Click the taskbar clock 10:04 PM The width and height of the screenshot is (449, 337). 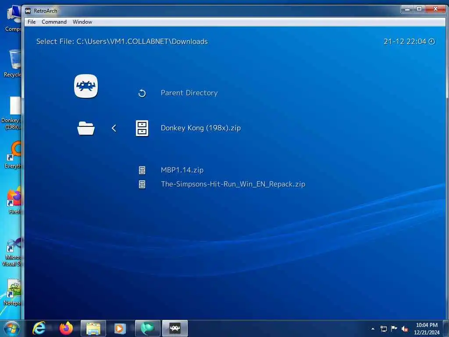click(427, 329)
